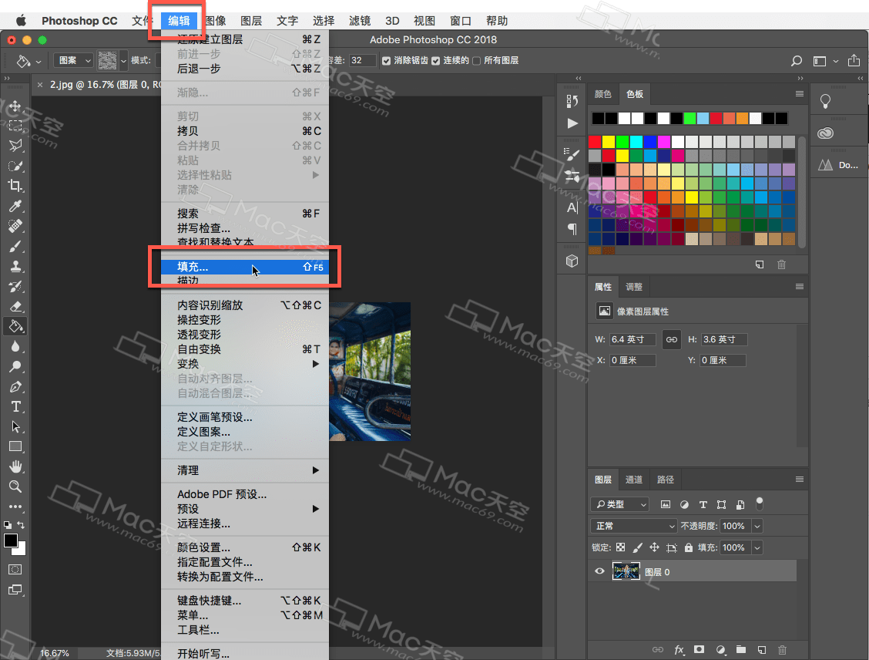869x660 pixels.
Task: Select the Brush tool
Action: pos(15,246)
